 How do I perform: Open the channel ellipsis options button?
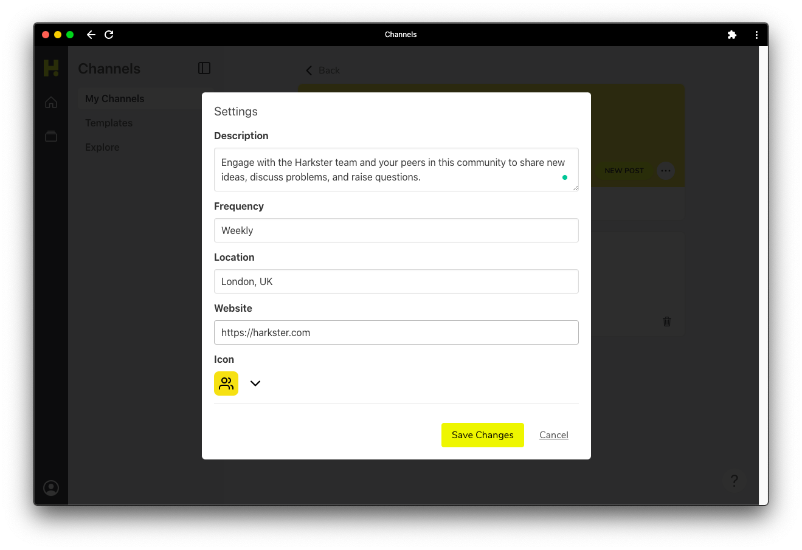(x=666, y=171)
